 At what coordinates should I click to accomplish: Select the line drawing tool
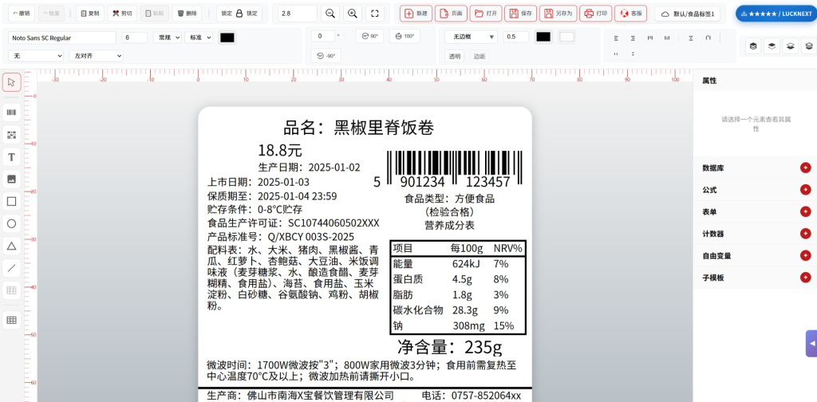click(x=11, y=268)
